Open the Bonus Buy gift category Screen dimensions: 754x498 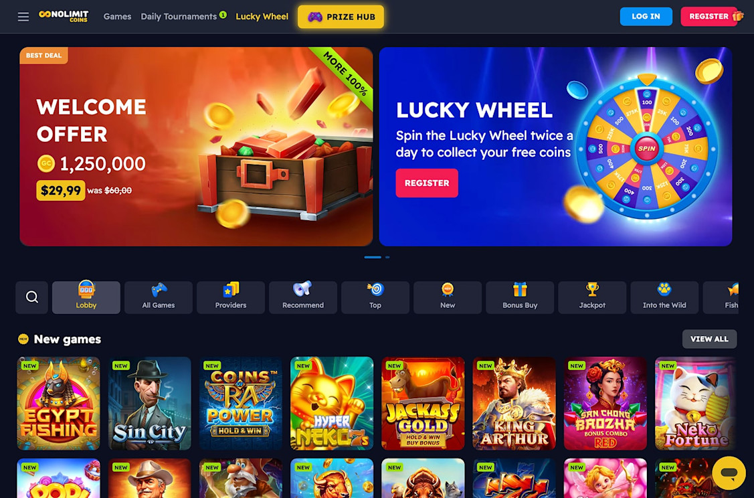pos(520,297)
